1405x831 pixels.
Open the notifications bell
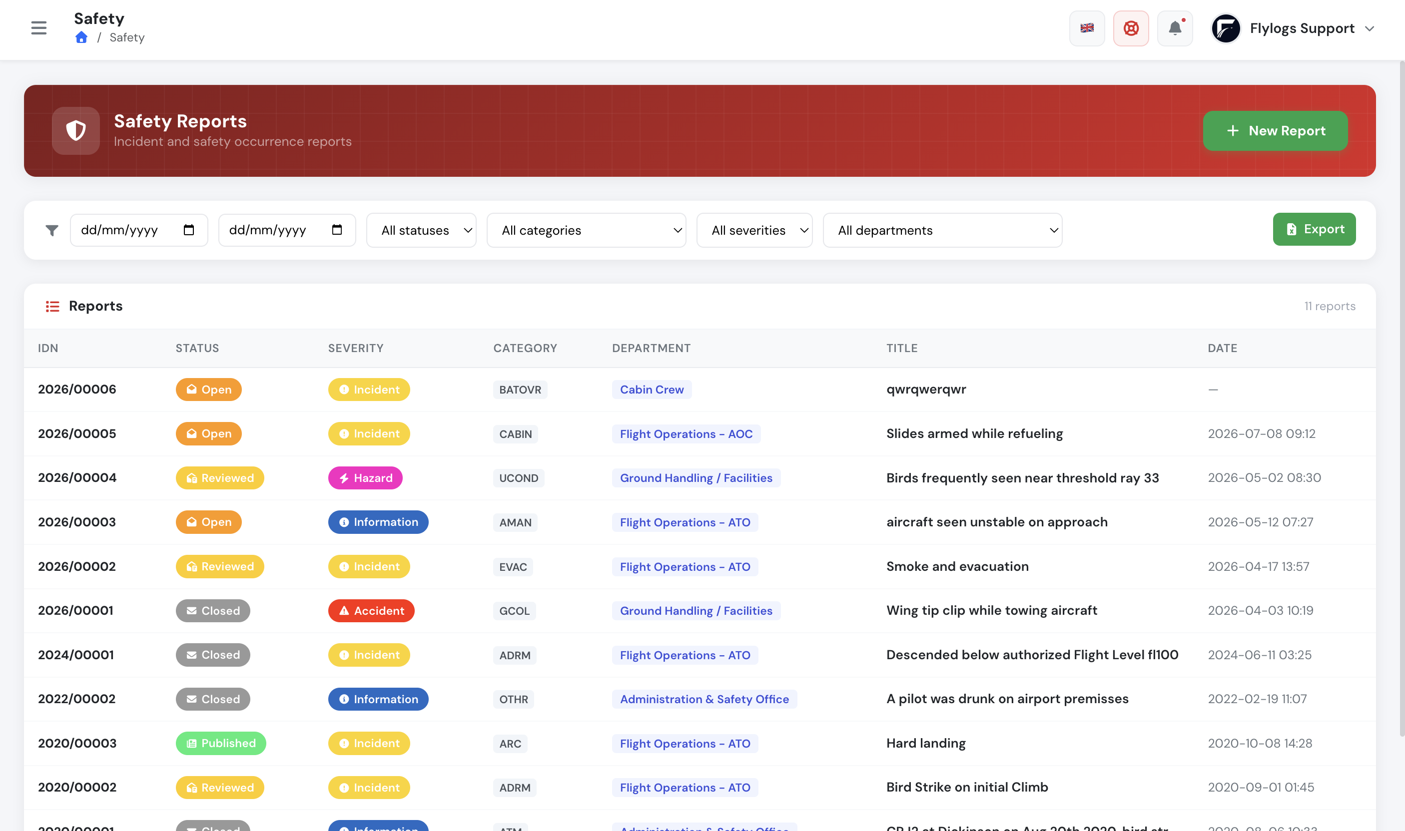click(x=1175, y=28)
